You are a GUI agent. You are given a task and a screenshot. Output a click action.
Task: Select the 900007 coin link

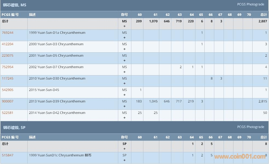(8, 101)
